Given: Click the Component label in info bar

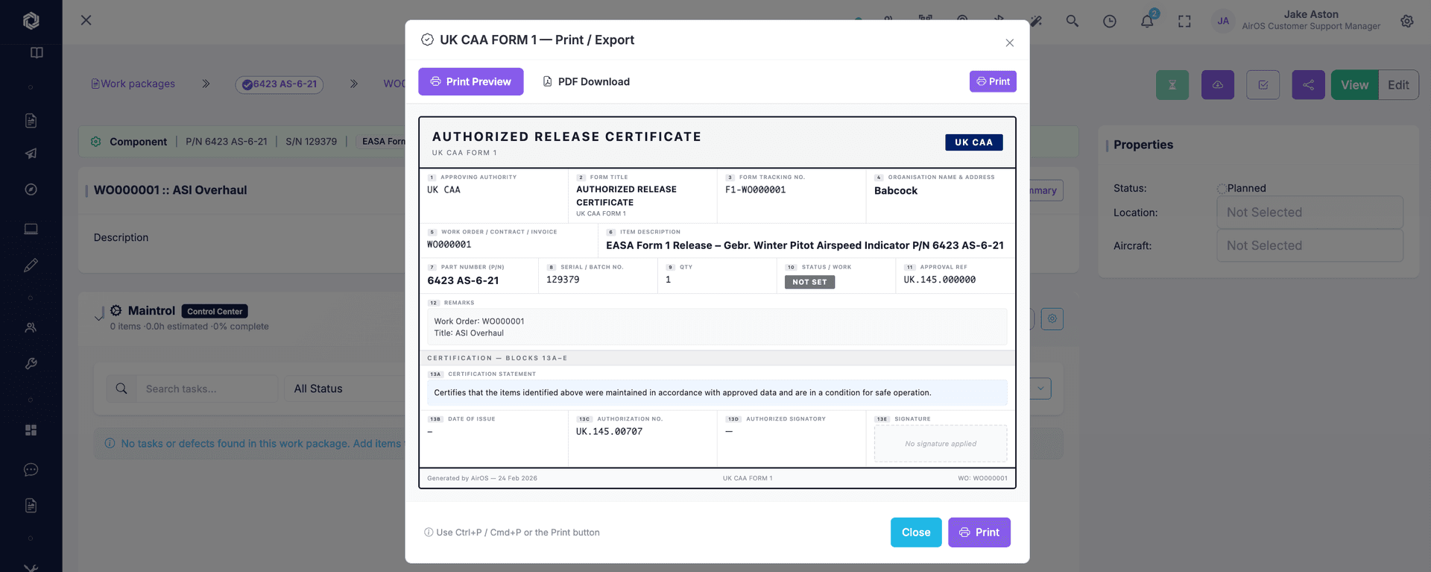Looking at the screenshot, I should click(138, 142).
